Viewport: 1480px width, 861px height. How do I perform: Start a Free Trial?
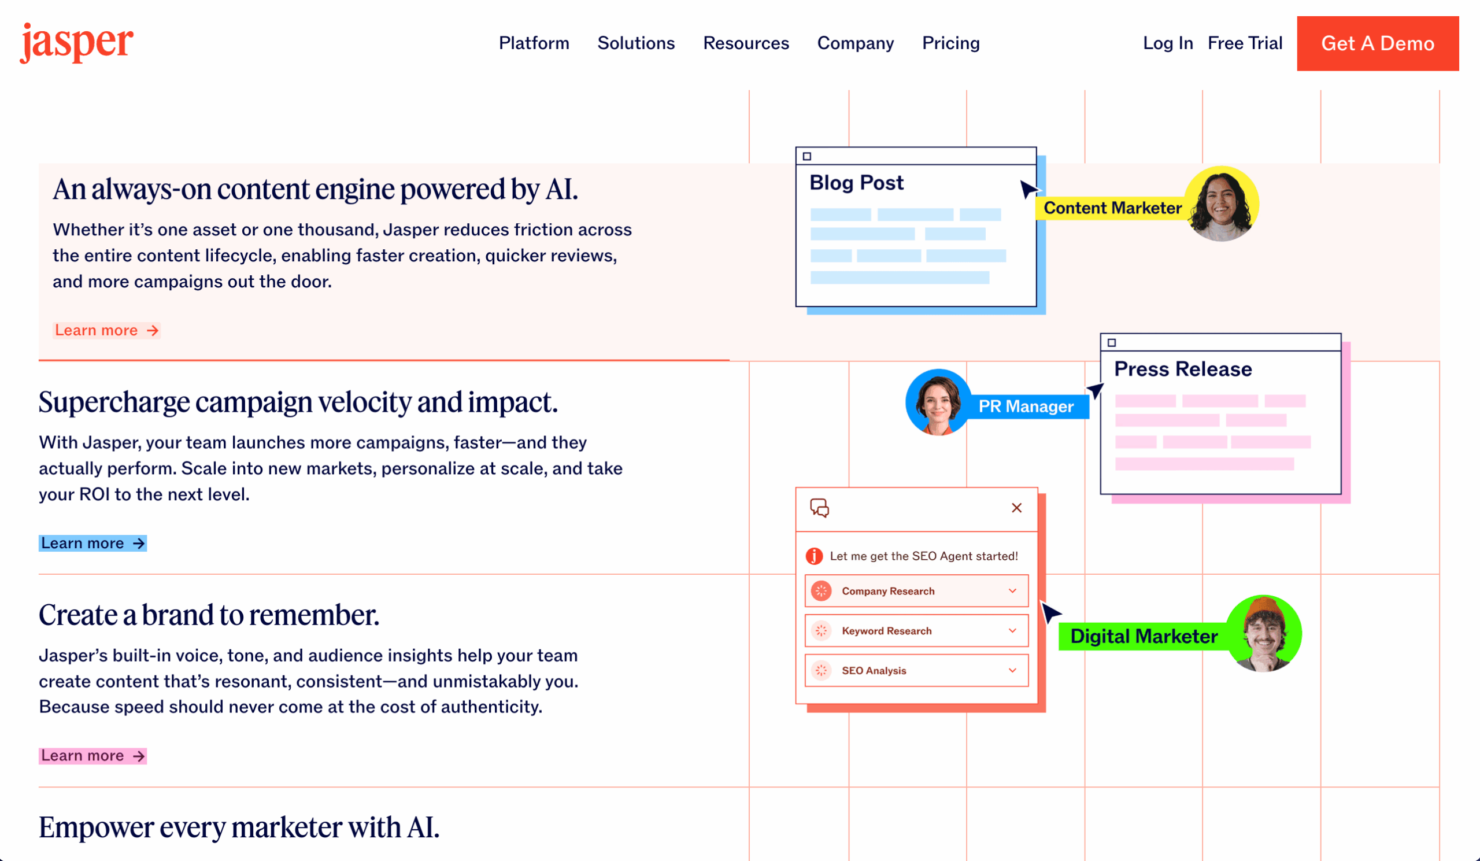[1245, 43]
